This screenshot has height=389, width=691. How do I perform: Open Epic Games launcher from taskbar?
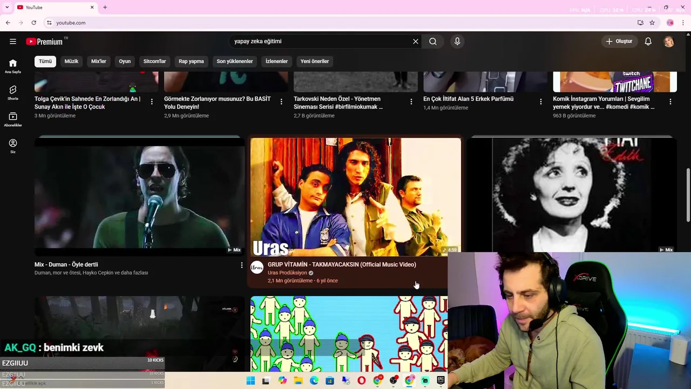[x=441, y=381]
